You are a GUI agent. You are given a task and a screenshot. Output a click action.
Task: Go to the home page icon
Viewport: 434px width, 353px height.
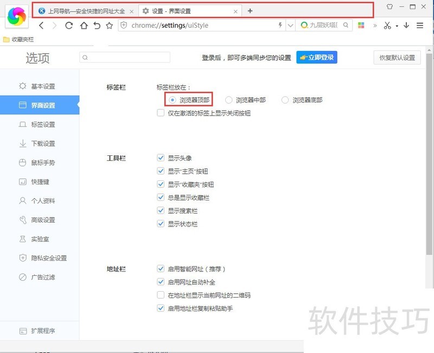click(83, 26)
